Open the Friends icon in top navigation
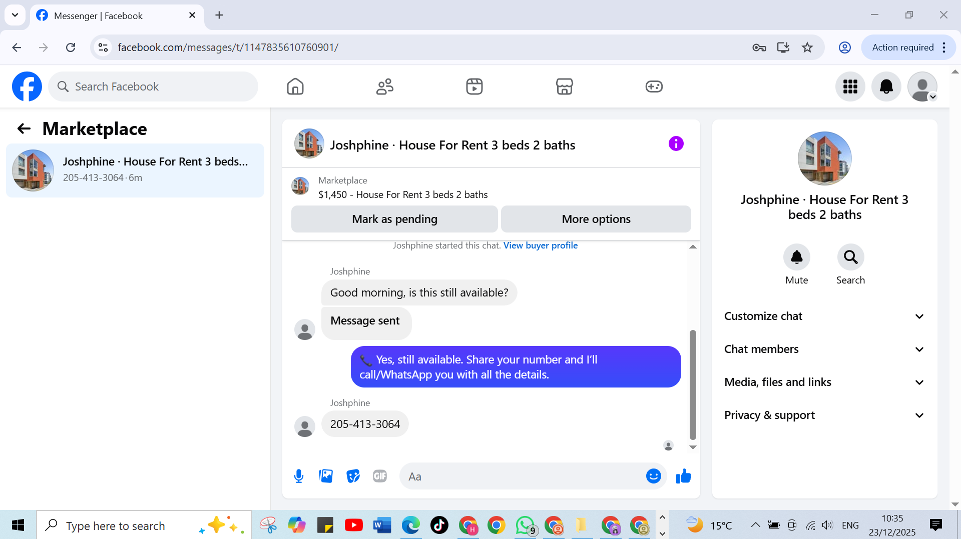 [x=385, y=86]
